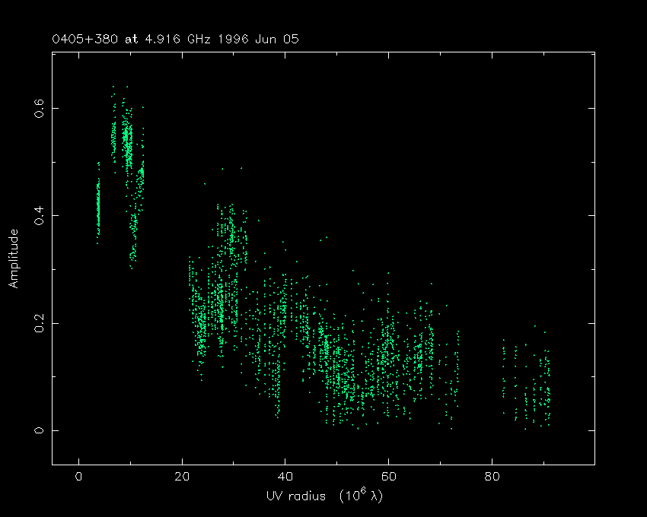Select the x-axis tick label "40"
Image resolution: width=647 pixels, height=517 pixels.
(285, 477)
